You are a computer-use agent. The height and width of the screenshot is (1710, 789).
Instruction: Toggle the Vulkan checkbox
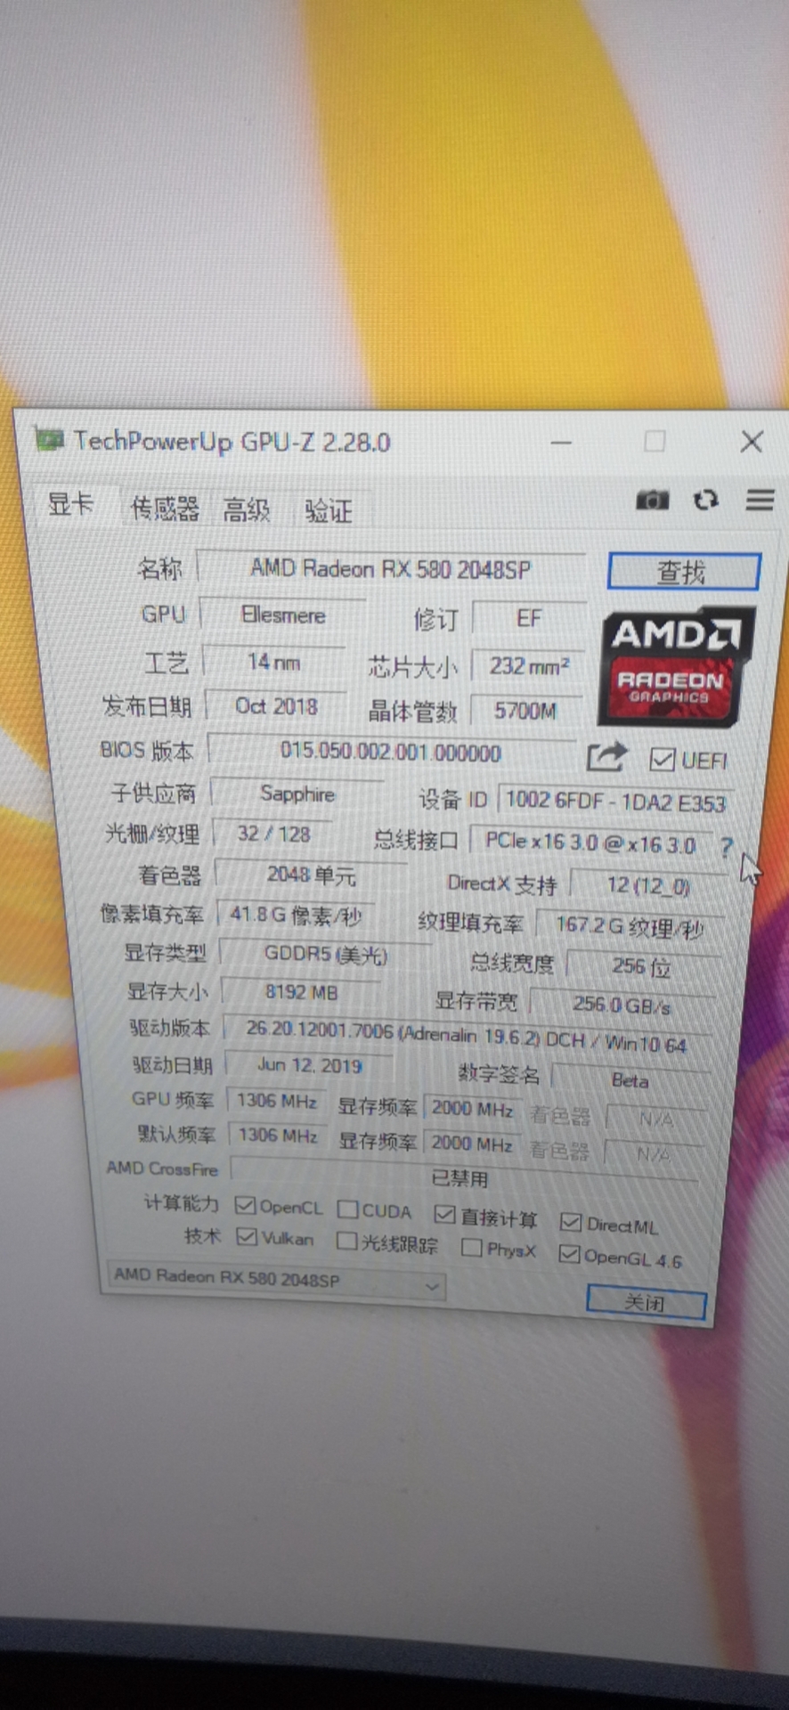click(x=247, y=1236)
